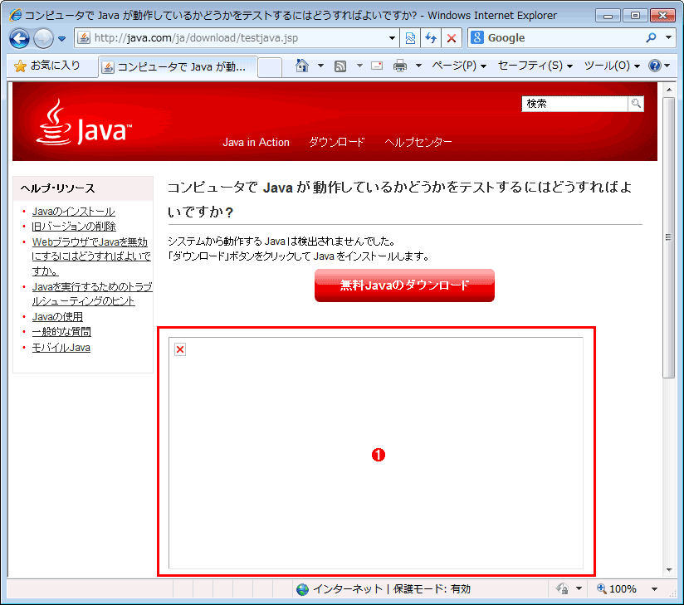Select the コンピュータで Java が動... tab

click(x=178, y=66)
